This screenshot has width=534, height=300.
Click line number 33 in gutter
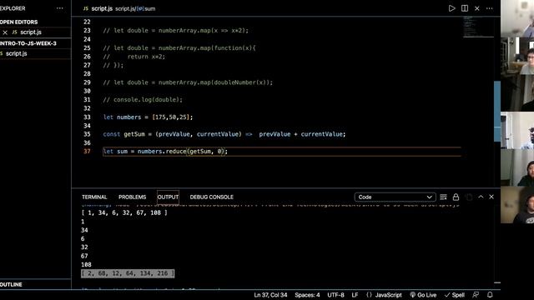click(87, 117)
